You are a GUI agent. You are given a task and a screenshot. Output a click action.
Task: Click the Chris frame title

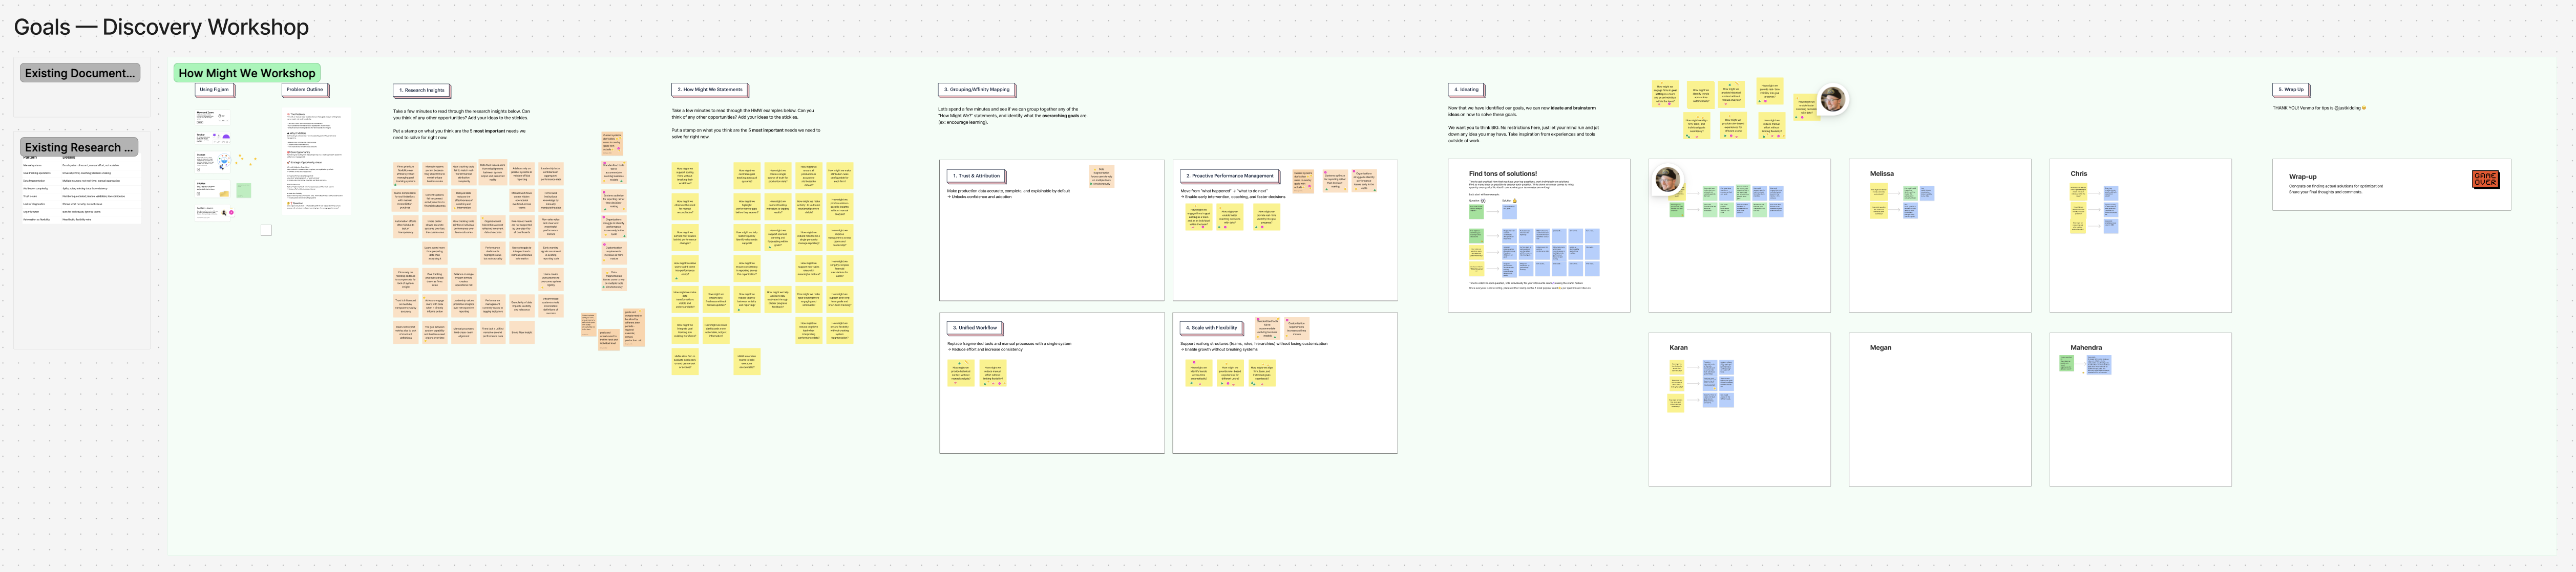coord(2078,173)
